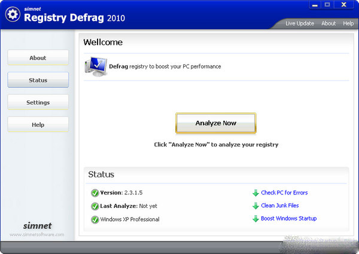The height and width of the screenshot is (254, 359).
Task: Click the 'Click "Analyze Now" to analyze' instruction text
Action: pos(216,145)
